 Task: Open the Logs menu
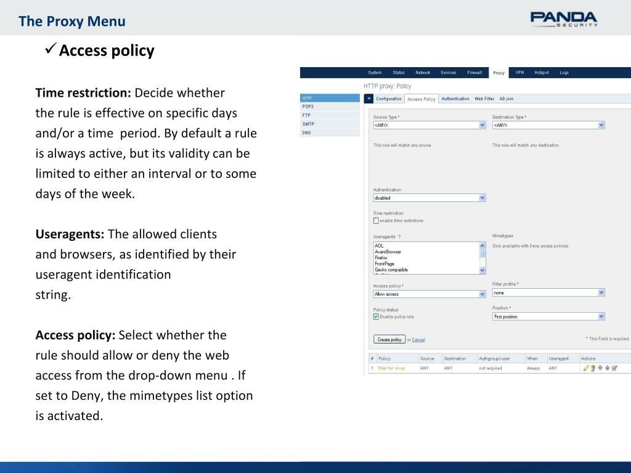(x=564, y=73)
